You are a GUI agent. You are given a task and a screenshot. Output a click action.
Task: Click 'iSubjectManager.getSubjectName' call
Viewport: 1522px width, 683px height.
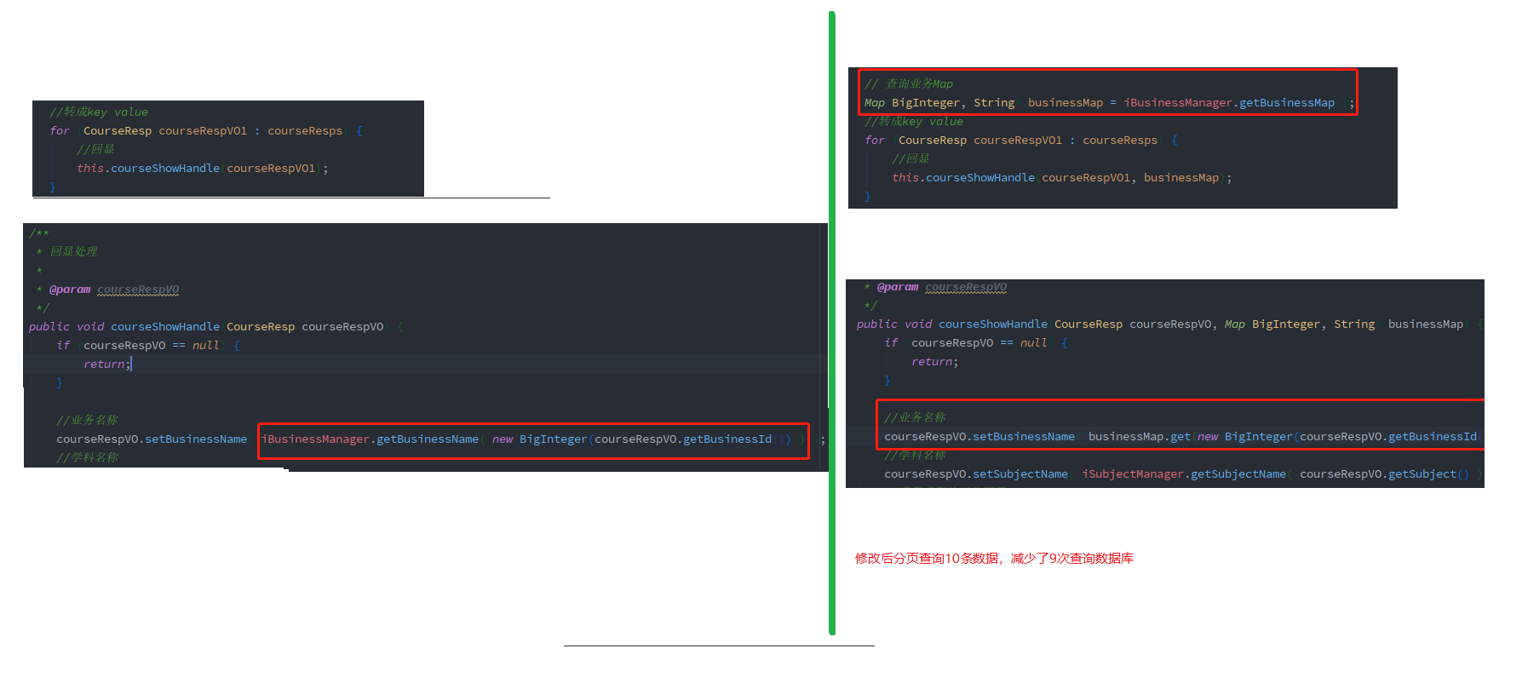(1184, 474)
